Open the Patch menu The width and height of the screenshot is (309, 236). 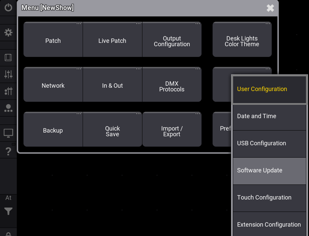point(53,41)
